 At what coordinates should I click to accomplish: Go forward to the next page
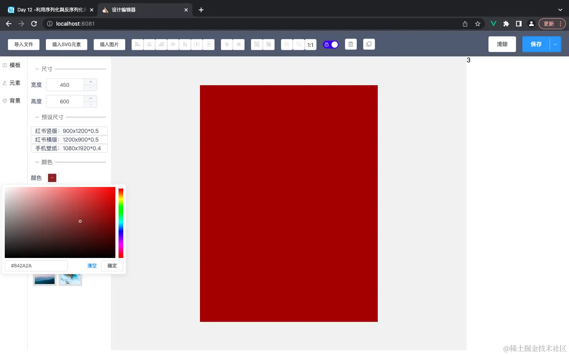pyautogui.click(x=21, y=24)
